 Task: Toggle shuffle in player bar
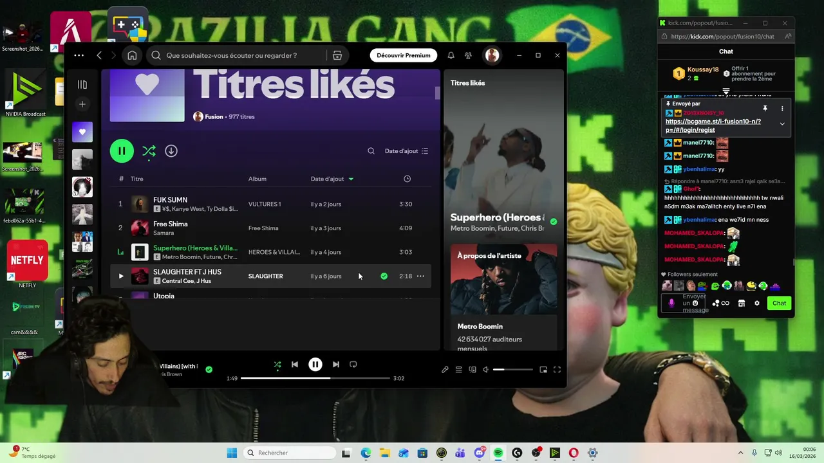pyautogui.click(x=277, y=365)
